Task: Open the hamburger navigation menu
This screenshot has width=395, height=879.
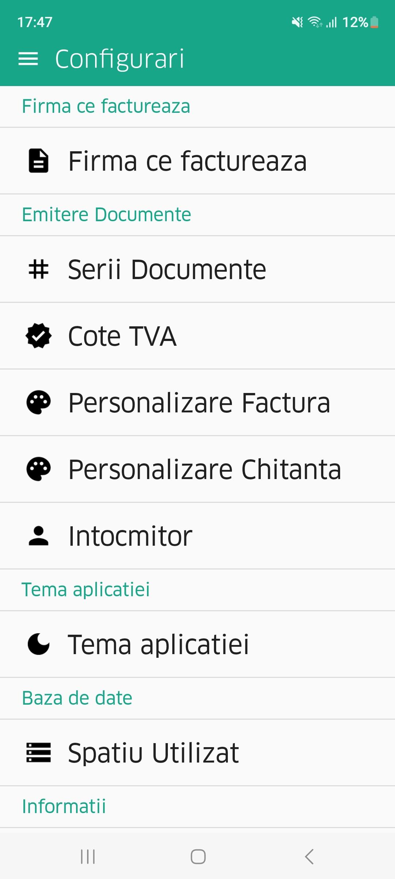Action: click(28, 59)
